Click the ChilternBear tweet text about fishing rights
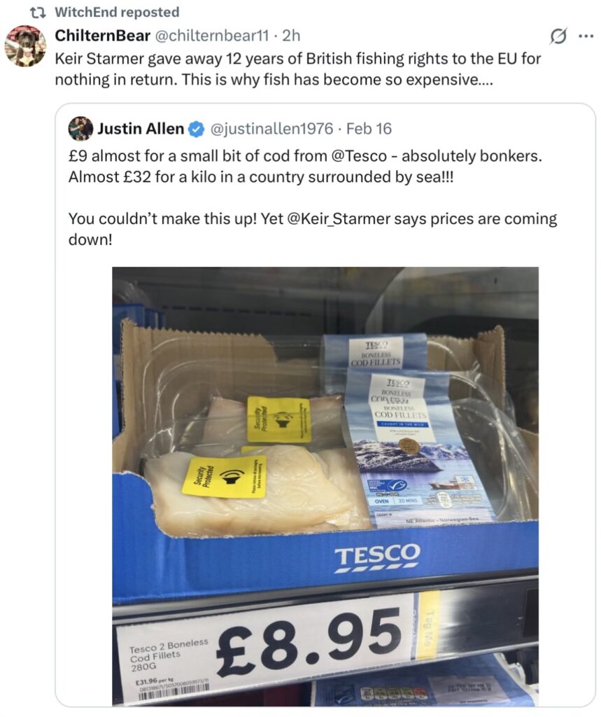 pyautogui.click(x=297, y=69)
